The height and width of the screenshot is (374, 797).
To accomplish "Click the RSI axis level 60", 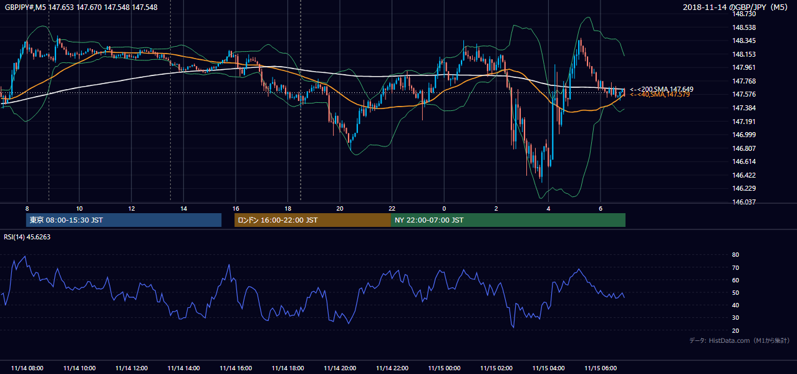I will pos(735,280).
